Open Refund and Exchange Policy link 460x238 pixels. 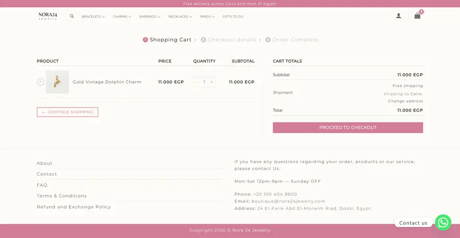point(74,207)
